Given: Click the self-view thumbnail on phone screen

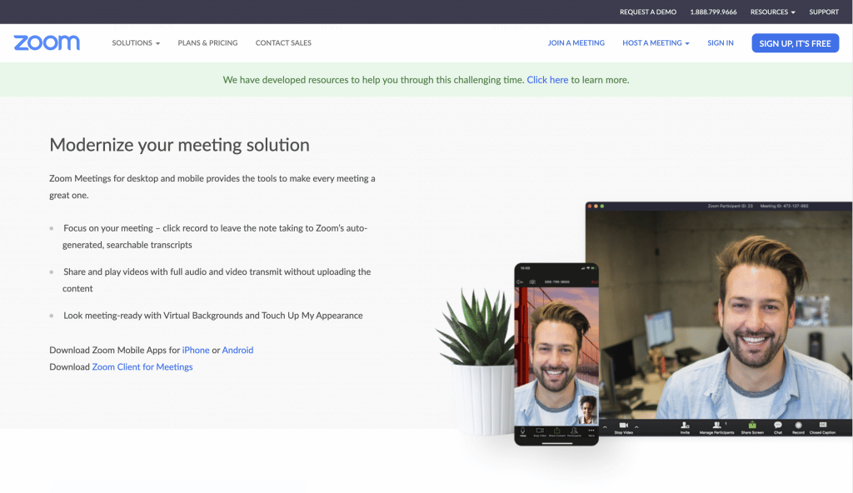Looking at the screenshot, I should pos(587,410).
